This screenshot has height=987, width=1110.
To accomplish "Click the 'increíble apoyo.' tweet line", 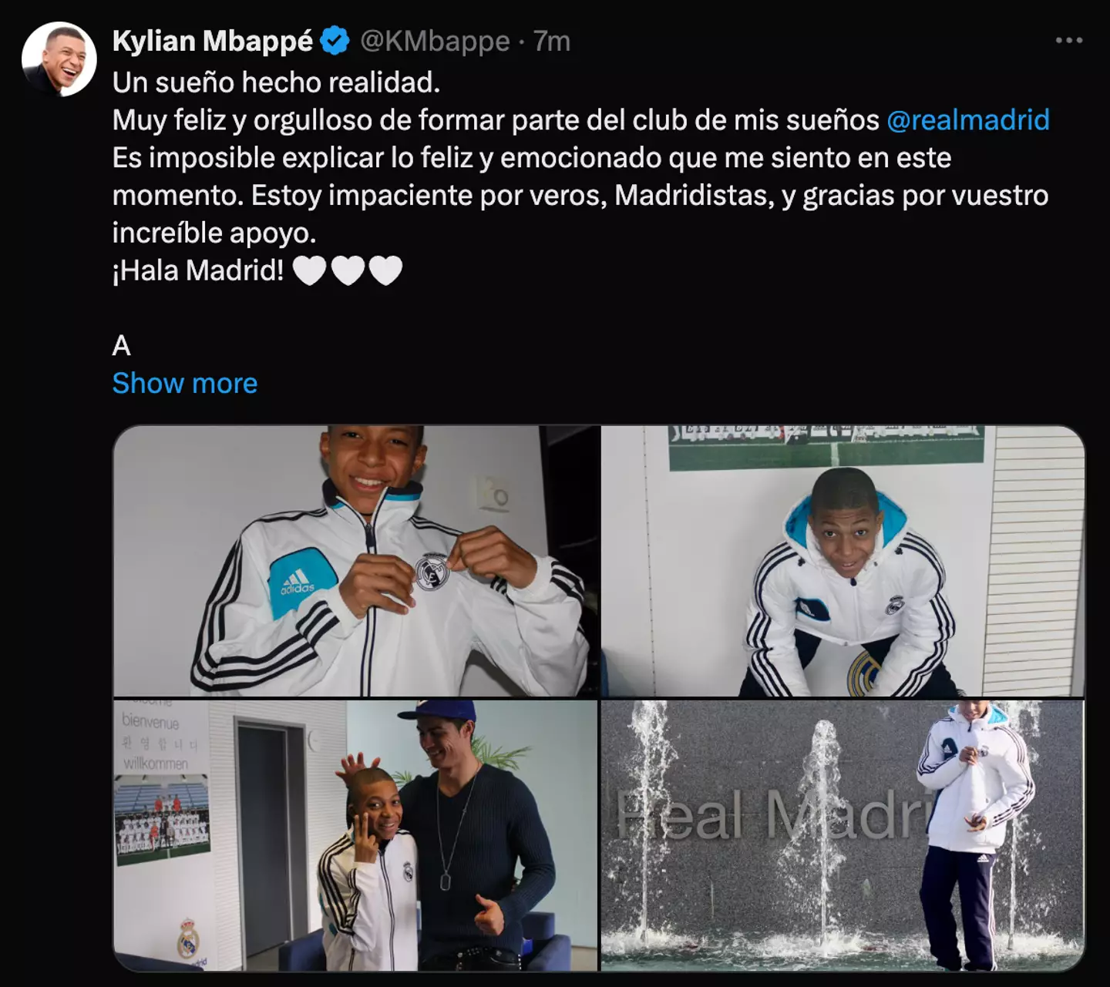I will click(x=214, y=233).
